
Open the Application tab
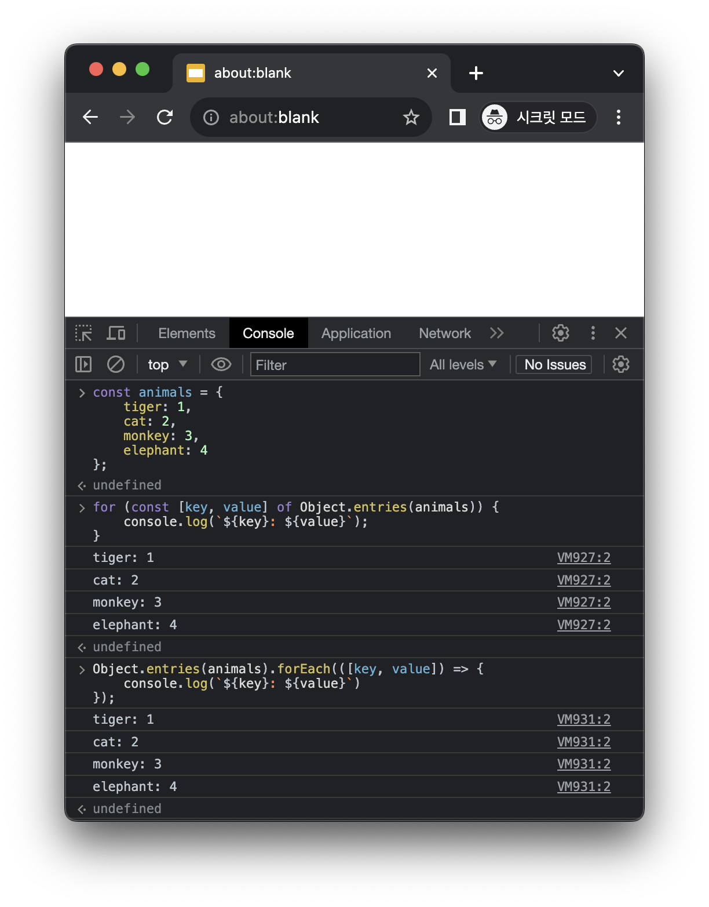click(356, 333)
